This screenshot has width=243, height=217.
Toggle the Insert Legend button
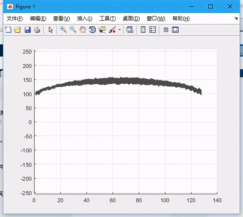pos(153,30)
